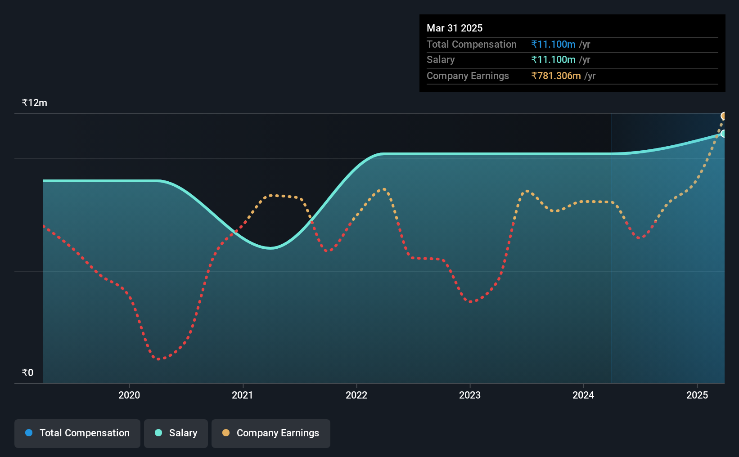Click the orange earnings endpoint marker

(724, 116)
